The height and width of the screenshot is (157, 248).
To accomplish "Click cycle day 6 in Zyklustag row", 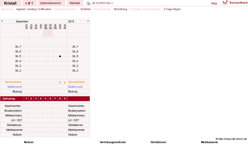I will (x=50, y=99).
